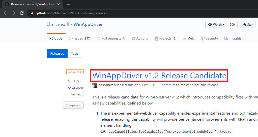258x137 pixels.
Task: Expand the Compare dropdown
Action: click(73, 105)
